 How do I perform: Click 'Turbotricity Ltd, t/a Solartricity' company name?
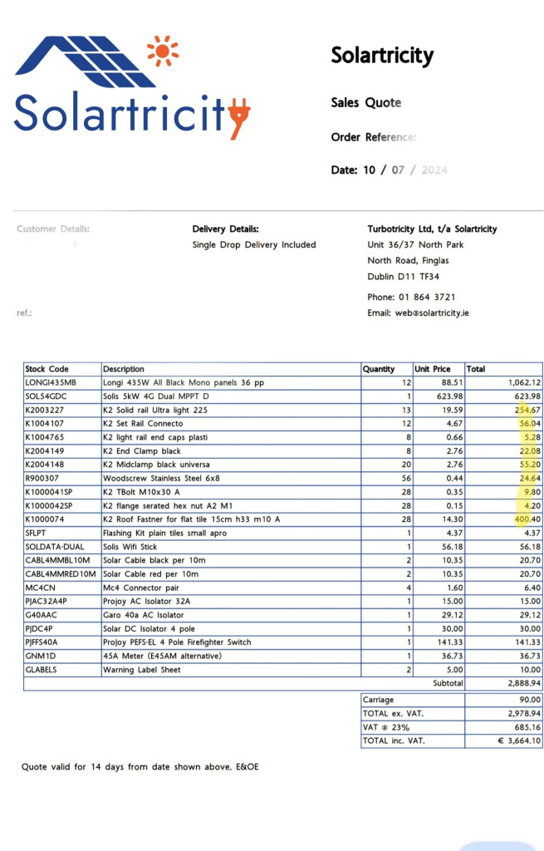[432, 229]
